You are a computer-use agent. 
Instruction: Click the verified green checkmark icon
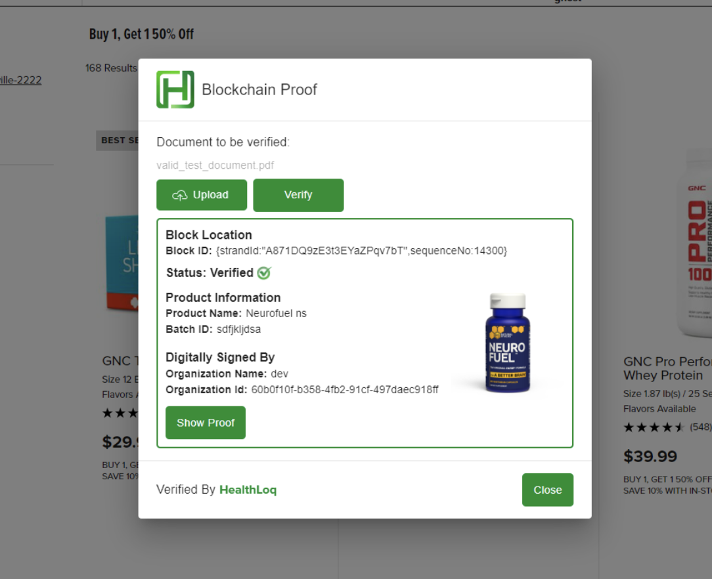click(x=264, y=272)
